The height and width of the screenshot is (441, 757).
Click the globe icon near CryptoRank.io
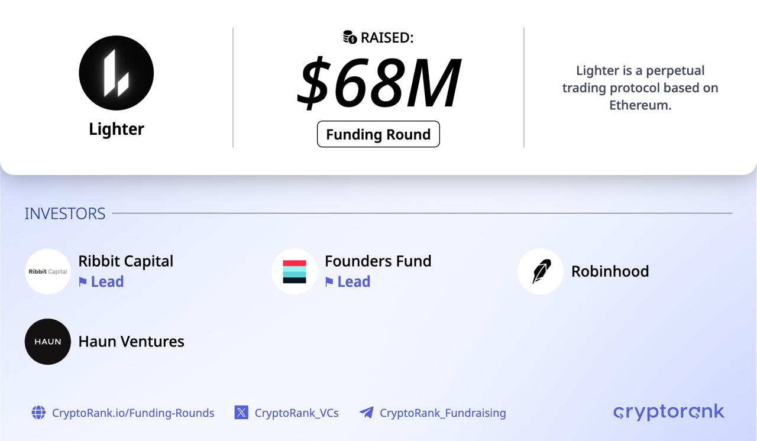38,413
